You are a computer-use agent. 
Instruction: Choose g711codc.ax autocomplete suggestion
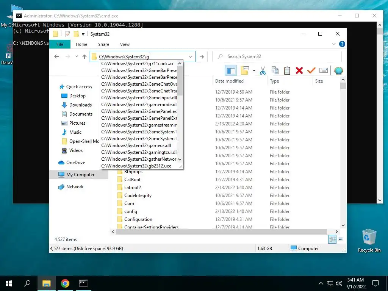pos(139,64)
